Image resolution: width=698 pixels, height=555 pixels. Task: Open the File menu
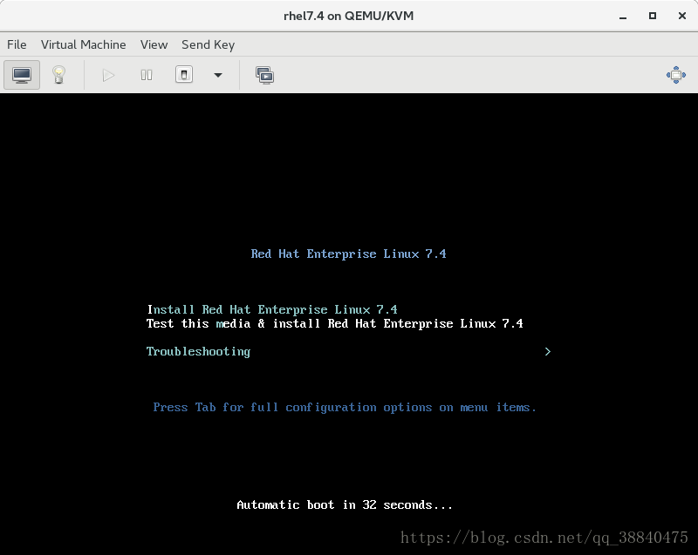tap(17, 45)
